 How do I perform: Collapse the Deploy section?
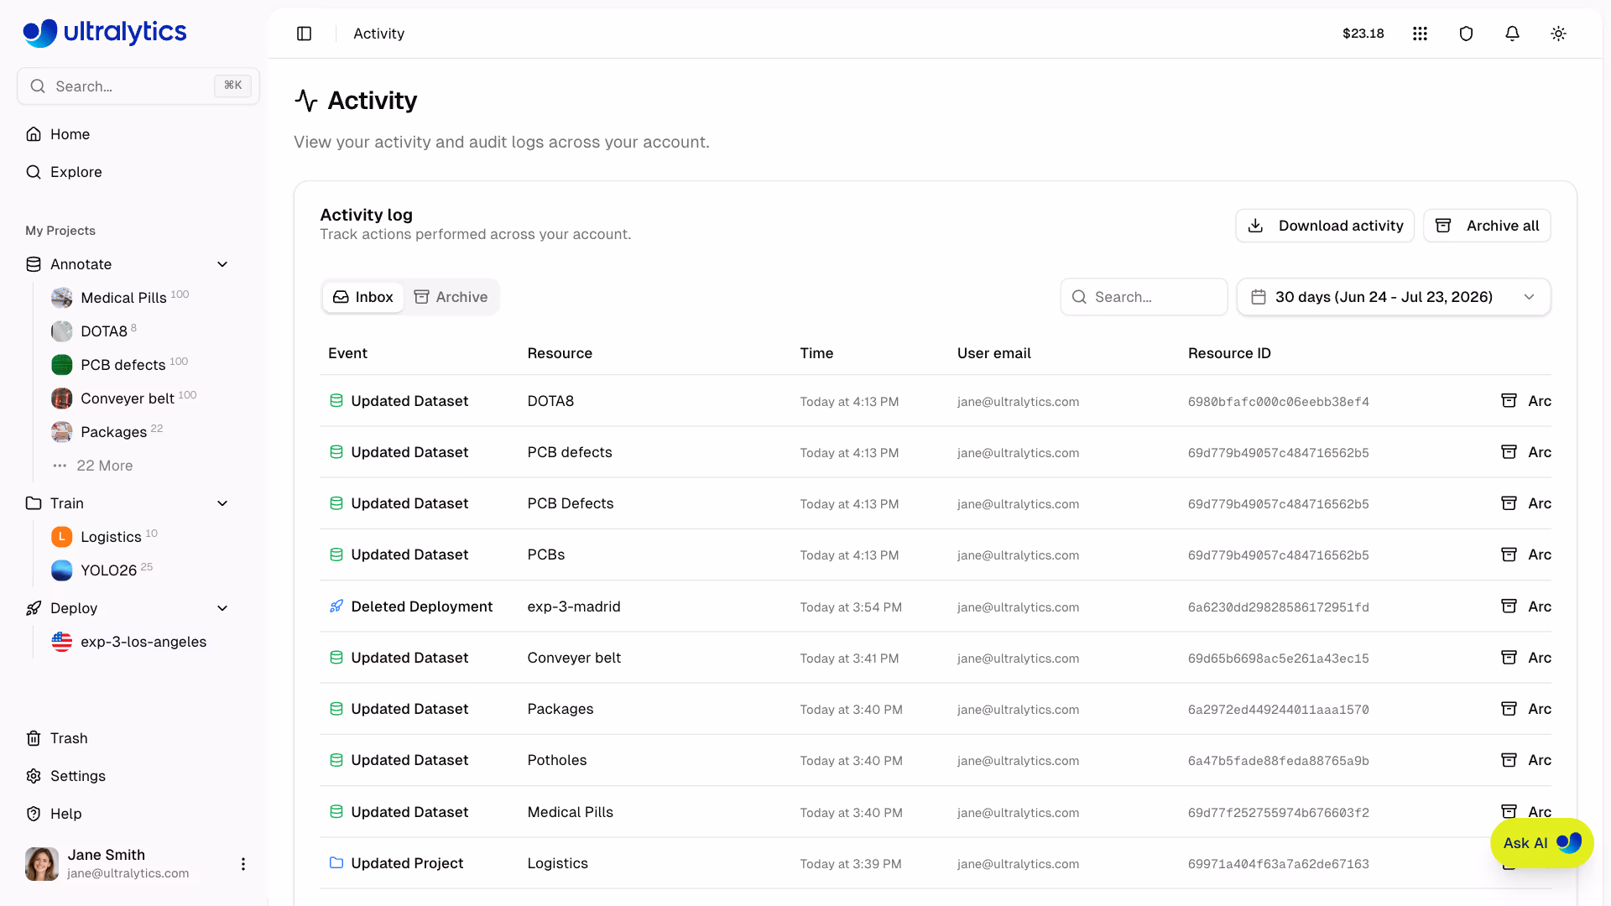click(222, 608)
